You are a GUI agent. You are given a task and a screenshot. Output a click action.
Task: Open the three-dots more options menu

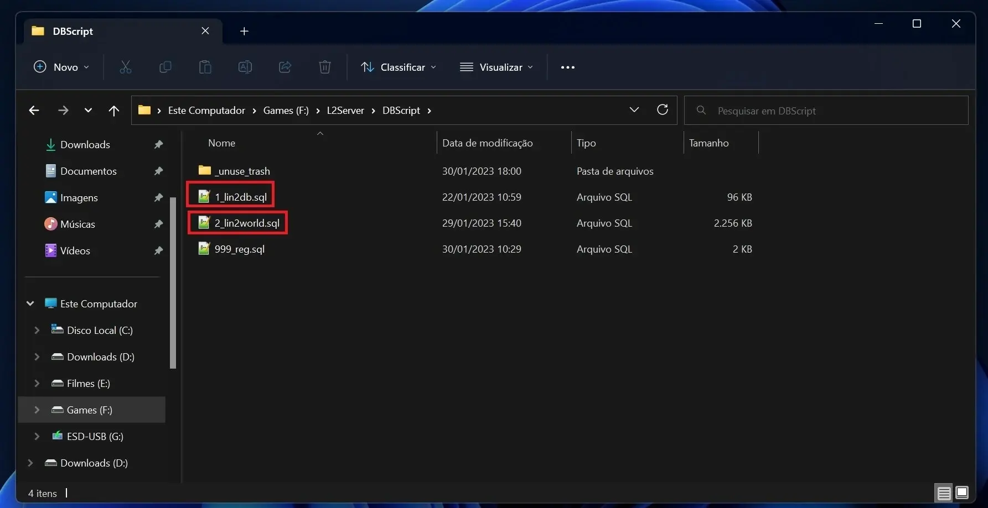coord(568,67)
